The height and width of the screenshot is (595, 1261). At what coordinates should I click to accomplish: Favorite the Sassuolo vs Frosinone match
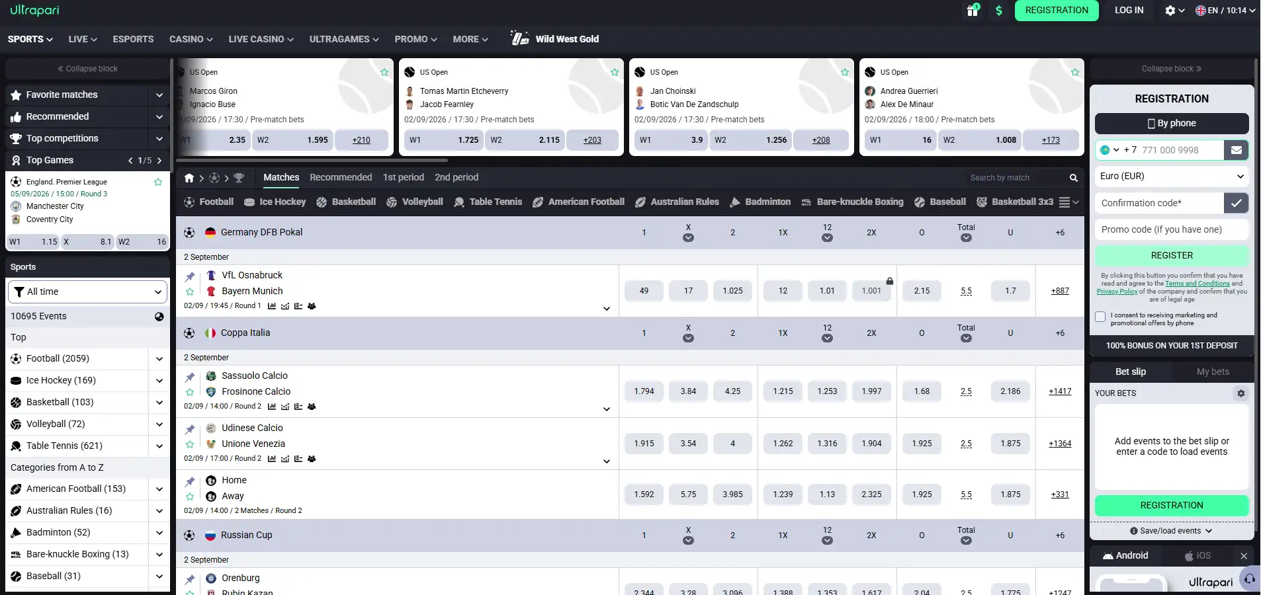[190, 392]
